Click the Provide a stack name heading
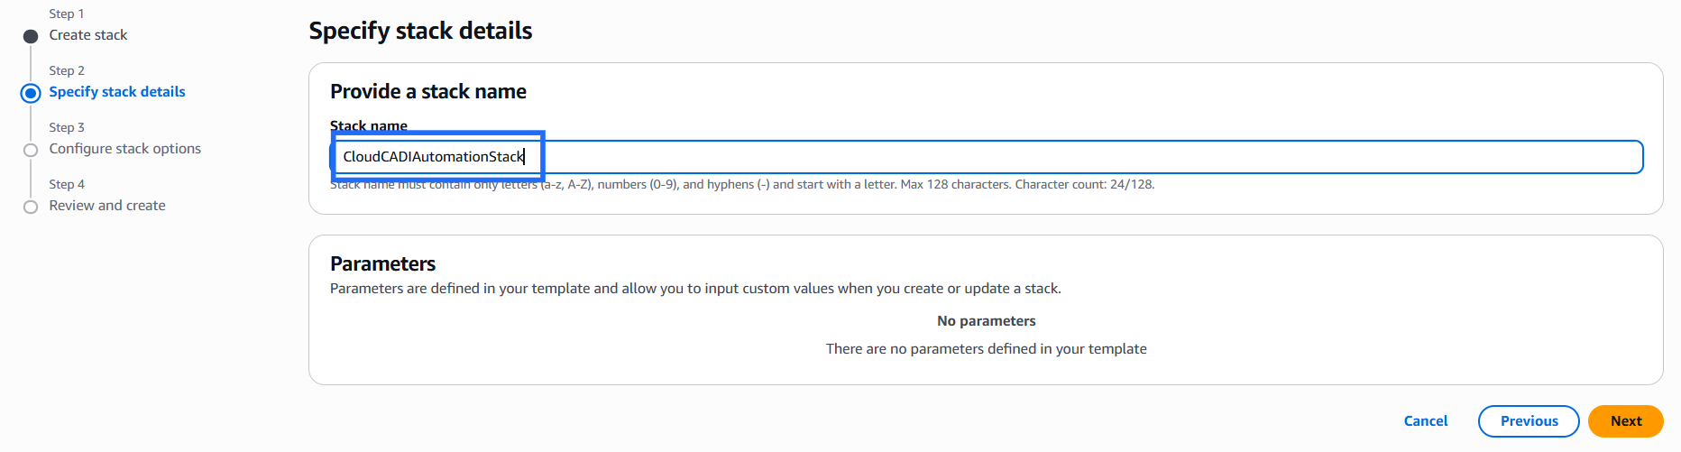 tap(427, 91)
